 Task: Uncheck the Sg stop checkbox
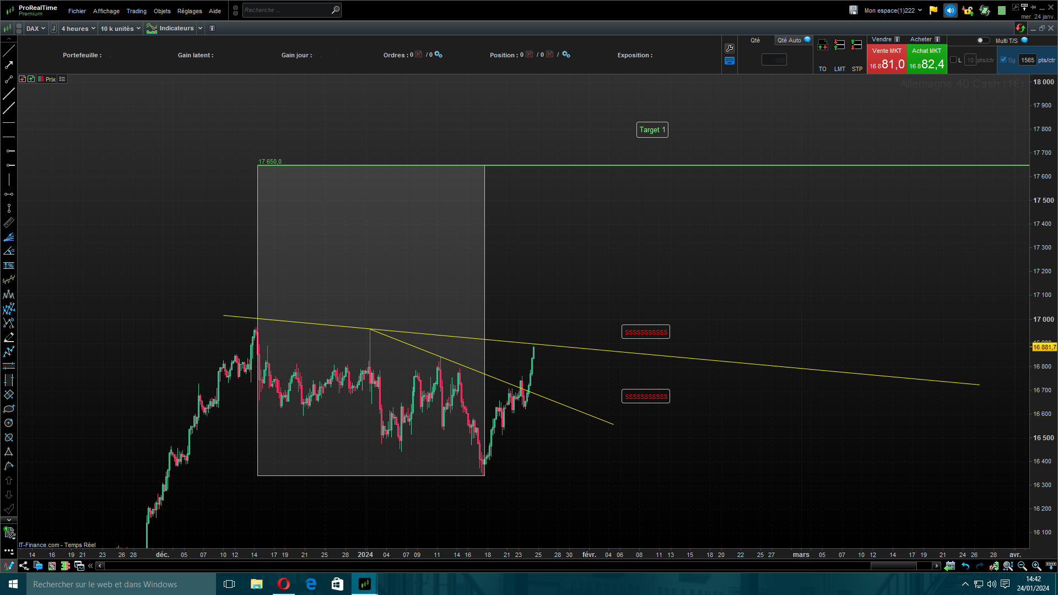tap(1003, 60)
